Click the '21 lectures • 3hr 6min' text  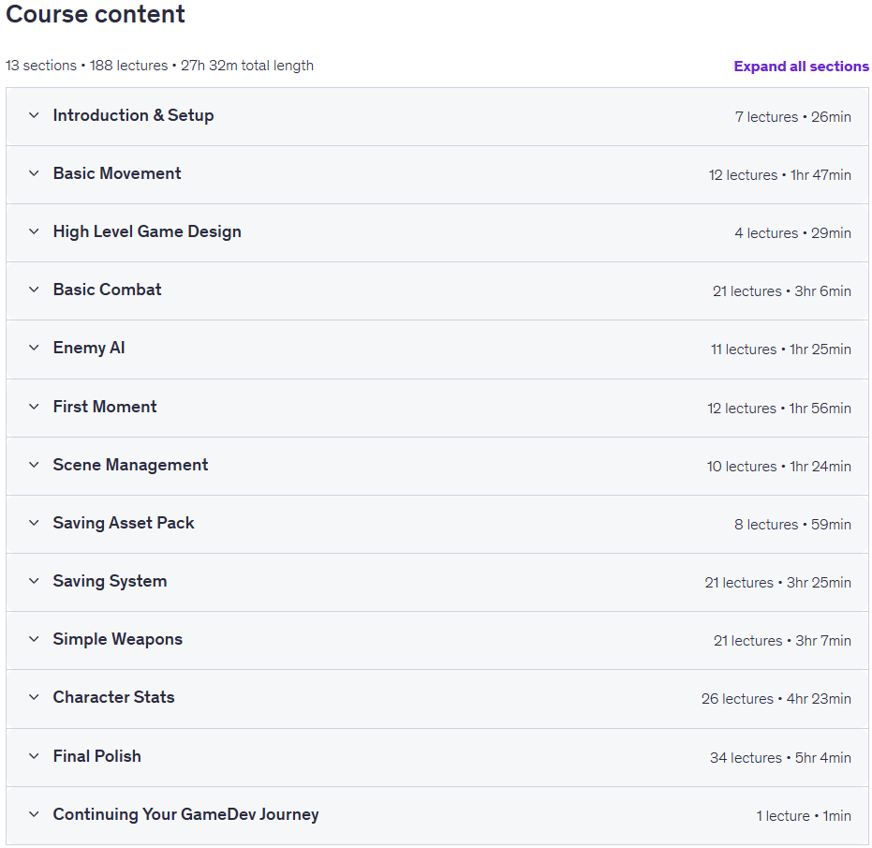[782, 291]
